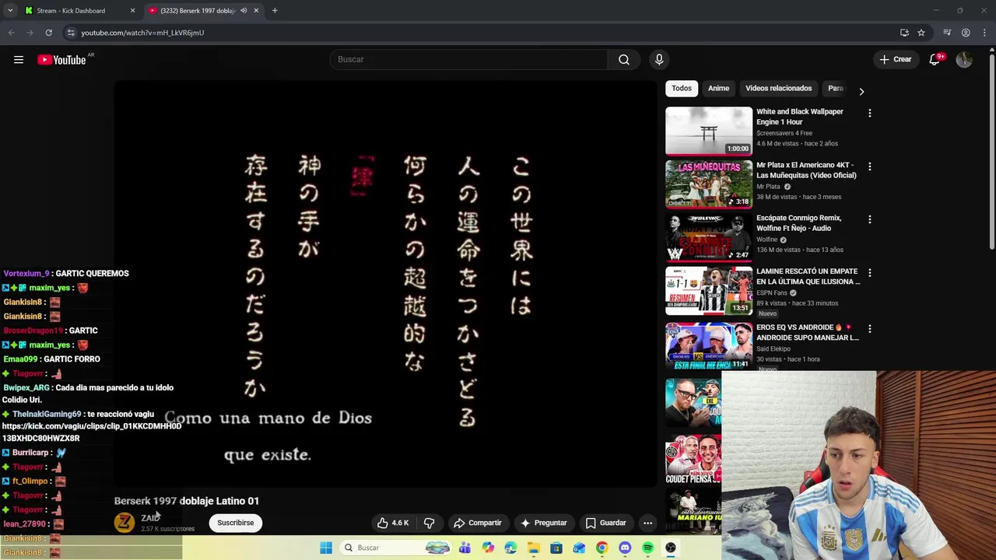Click the kick.com clip link in chat

92,432
